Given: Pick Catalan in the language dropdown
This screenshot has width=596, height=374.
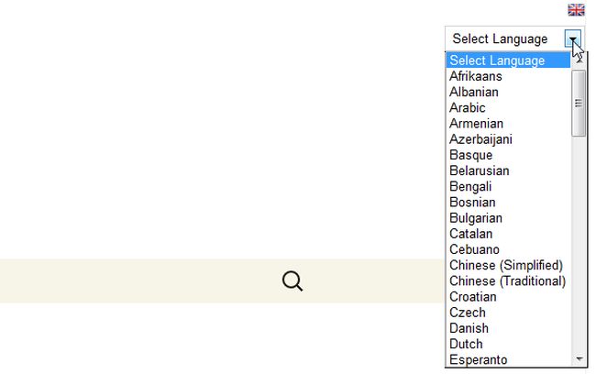Looking at the screenshot, I should [470, 234].
